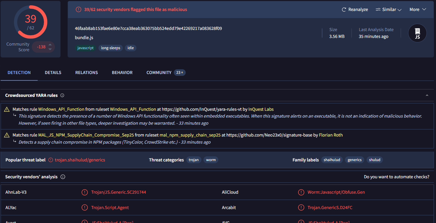
Task: Click the Florian Roth author link
Action: pyautogui.click(x=331, y=135)
